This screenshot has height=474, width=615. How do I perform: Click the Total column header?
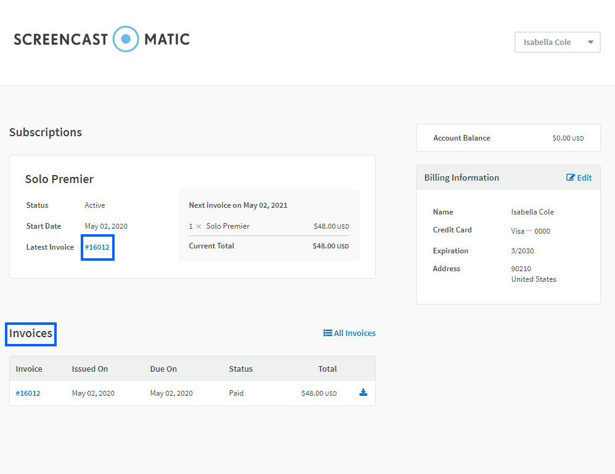(x=327, y=369)
